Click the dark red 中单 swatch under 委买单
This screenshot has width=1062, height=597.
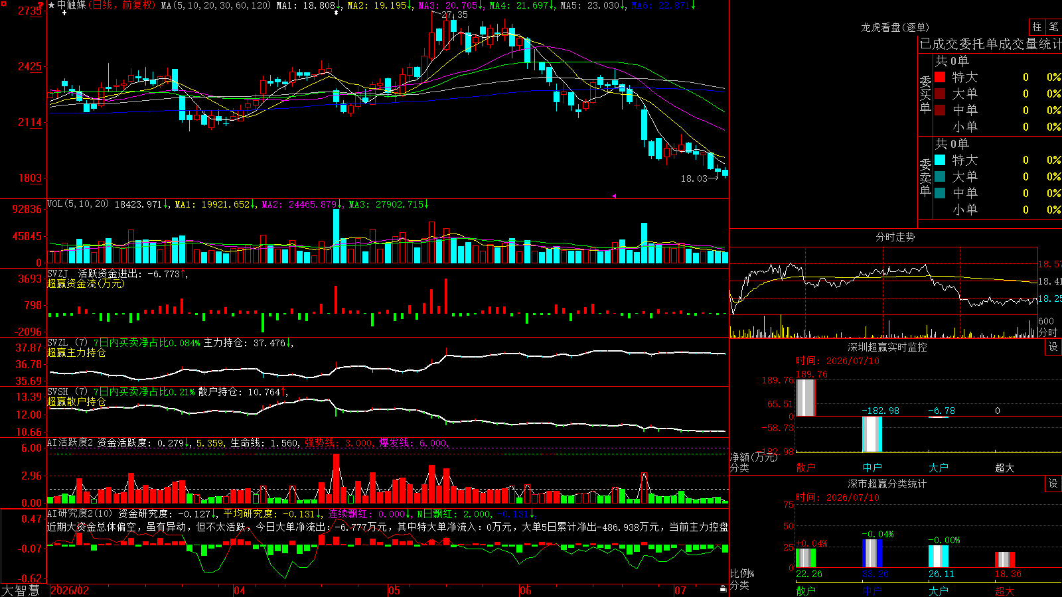940,109
